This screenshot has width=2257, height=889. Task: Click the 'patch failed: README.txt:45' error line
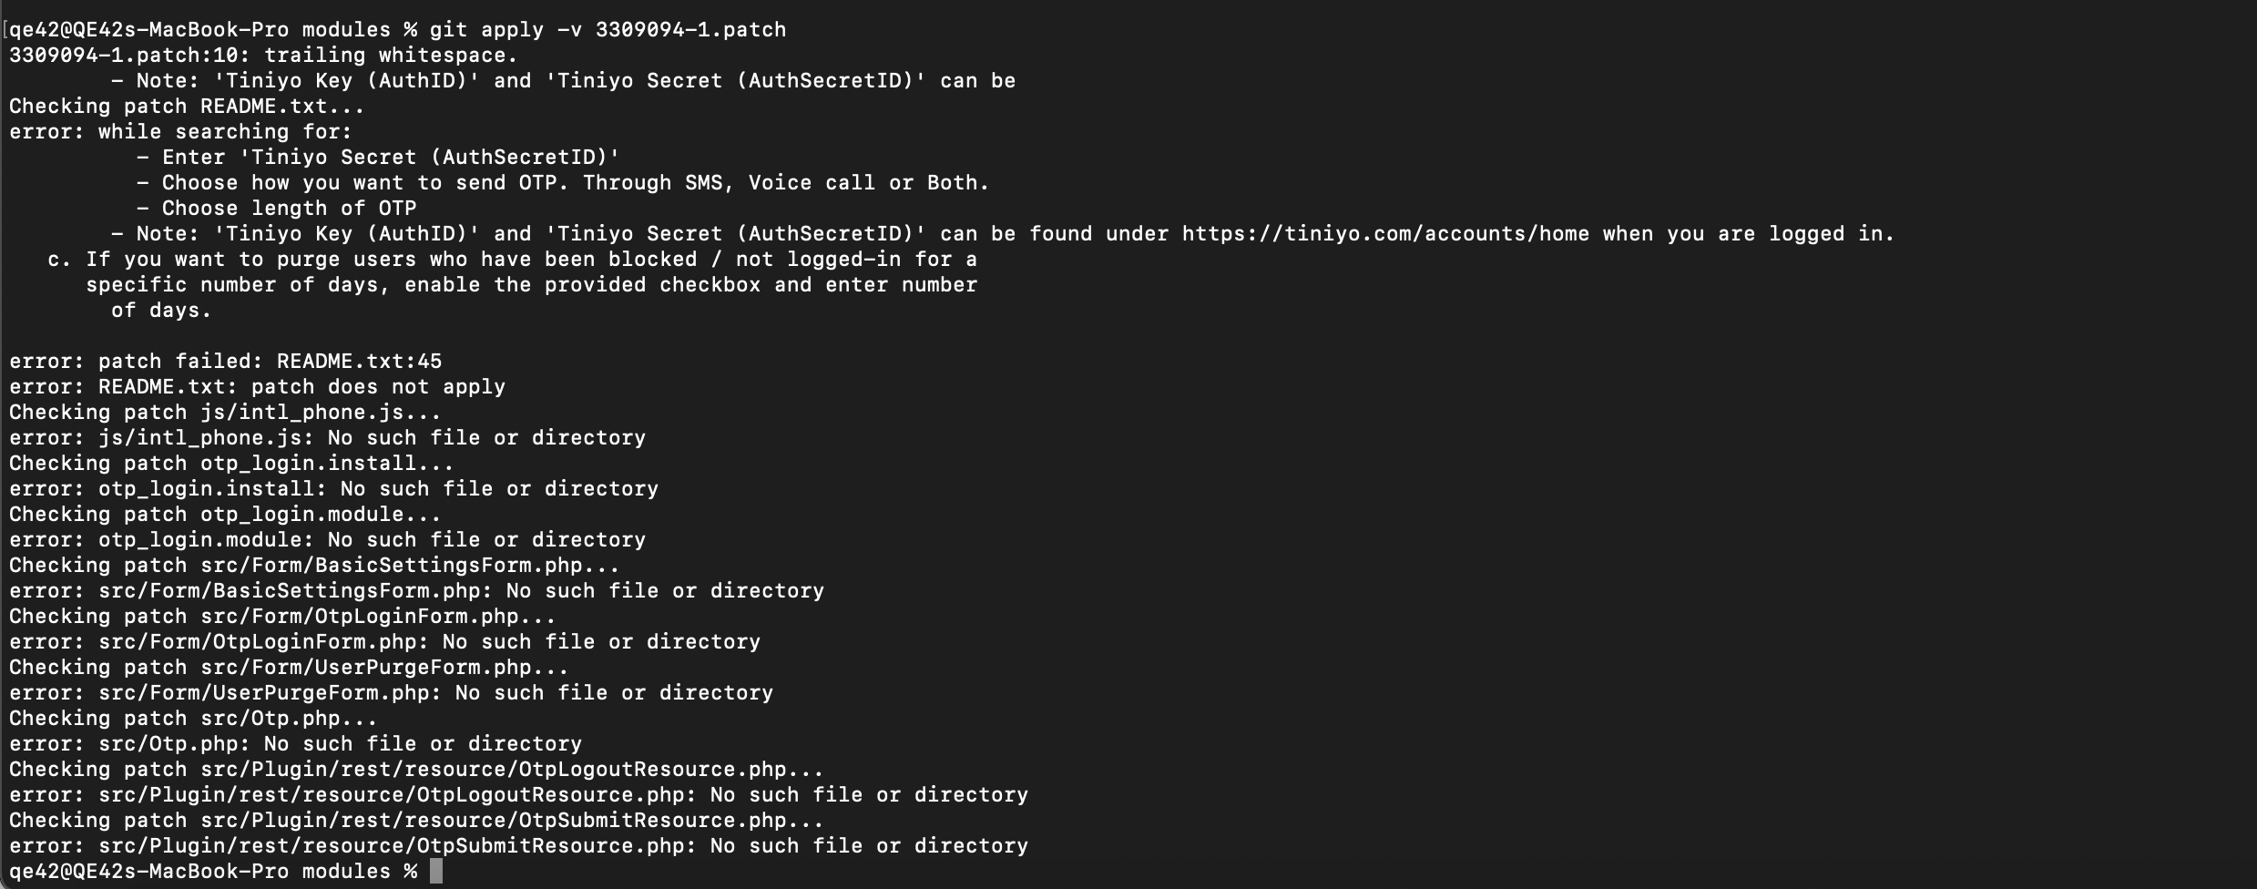click(226, 362)
